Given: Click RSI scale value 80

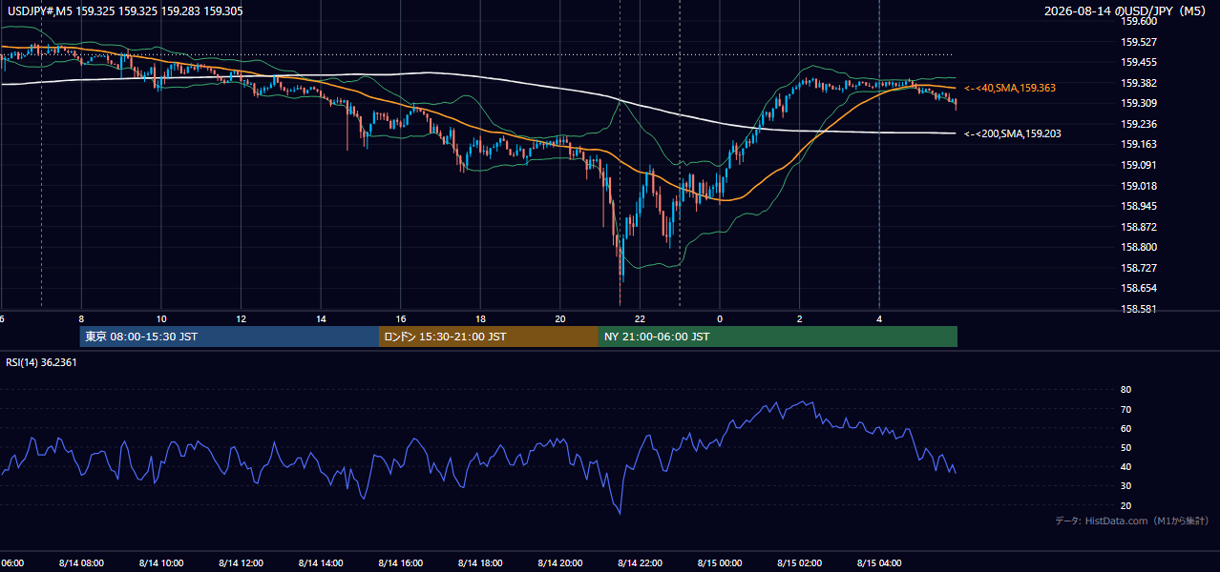Looking at the screenshot, I should pos(1125,390).
